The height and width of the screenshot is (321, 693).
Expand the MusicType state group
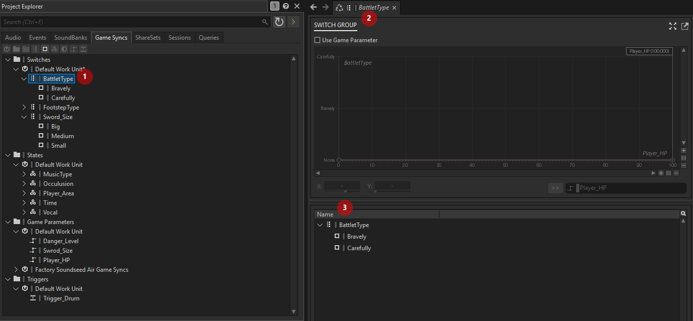coord(24,174)
